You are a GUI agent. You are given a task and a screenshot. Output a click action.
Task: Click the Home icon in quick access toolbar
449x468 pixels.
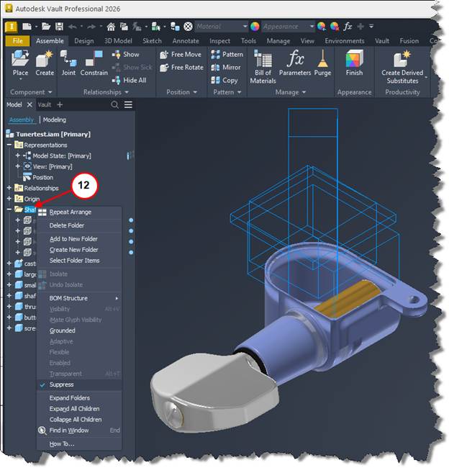point(111,27)
